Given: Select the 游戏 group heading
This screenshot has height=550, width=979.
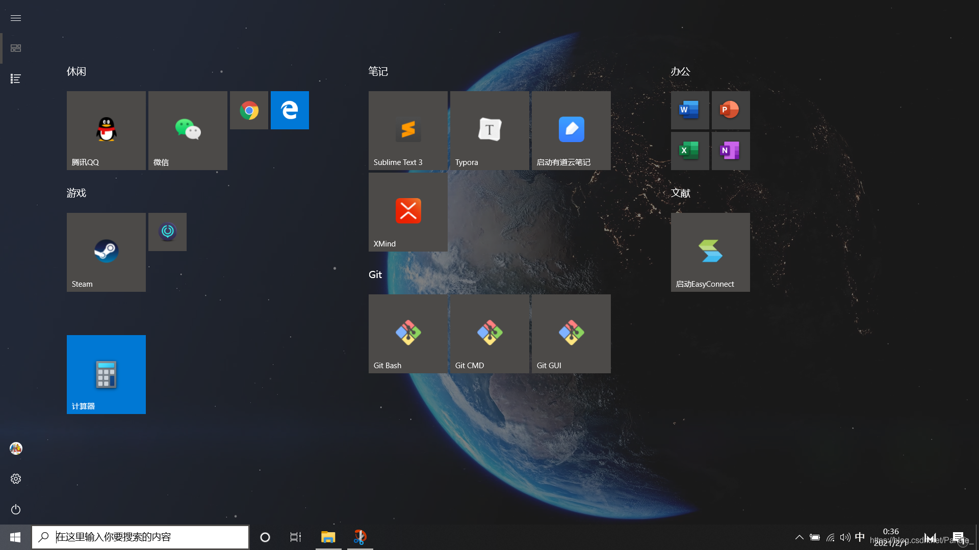Looking at the screenshot, I should click(x=76, y=193).
